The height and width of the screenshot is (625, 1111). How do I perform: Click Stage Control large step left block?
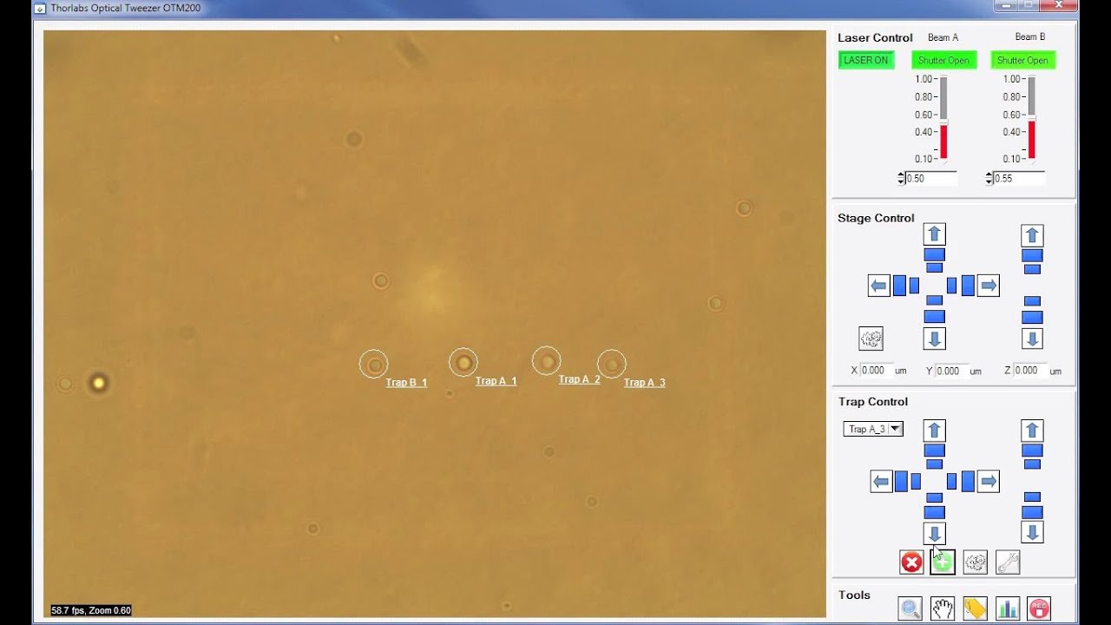pos(900,286)
